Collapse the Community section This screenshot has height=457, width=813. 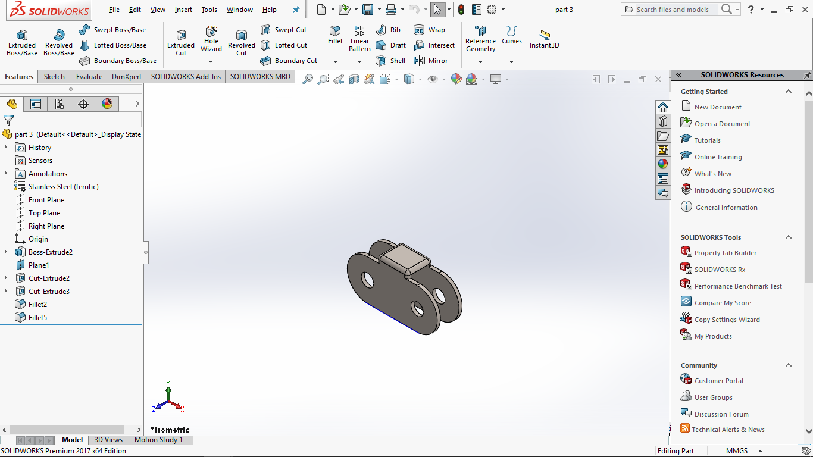(789, 365)
